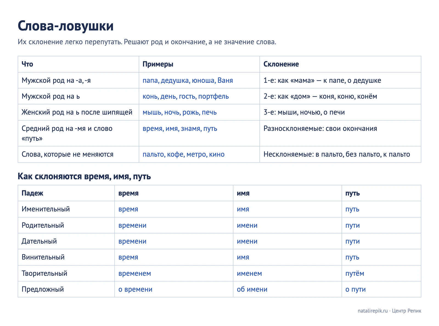This screenshot has height=326, width=439.
Task: Select the "Именительный" case row label
Action: pos(46,209)
